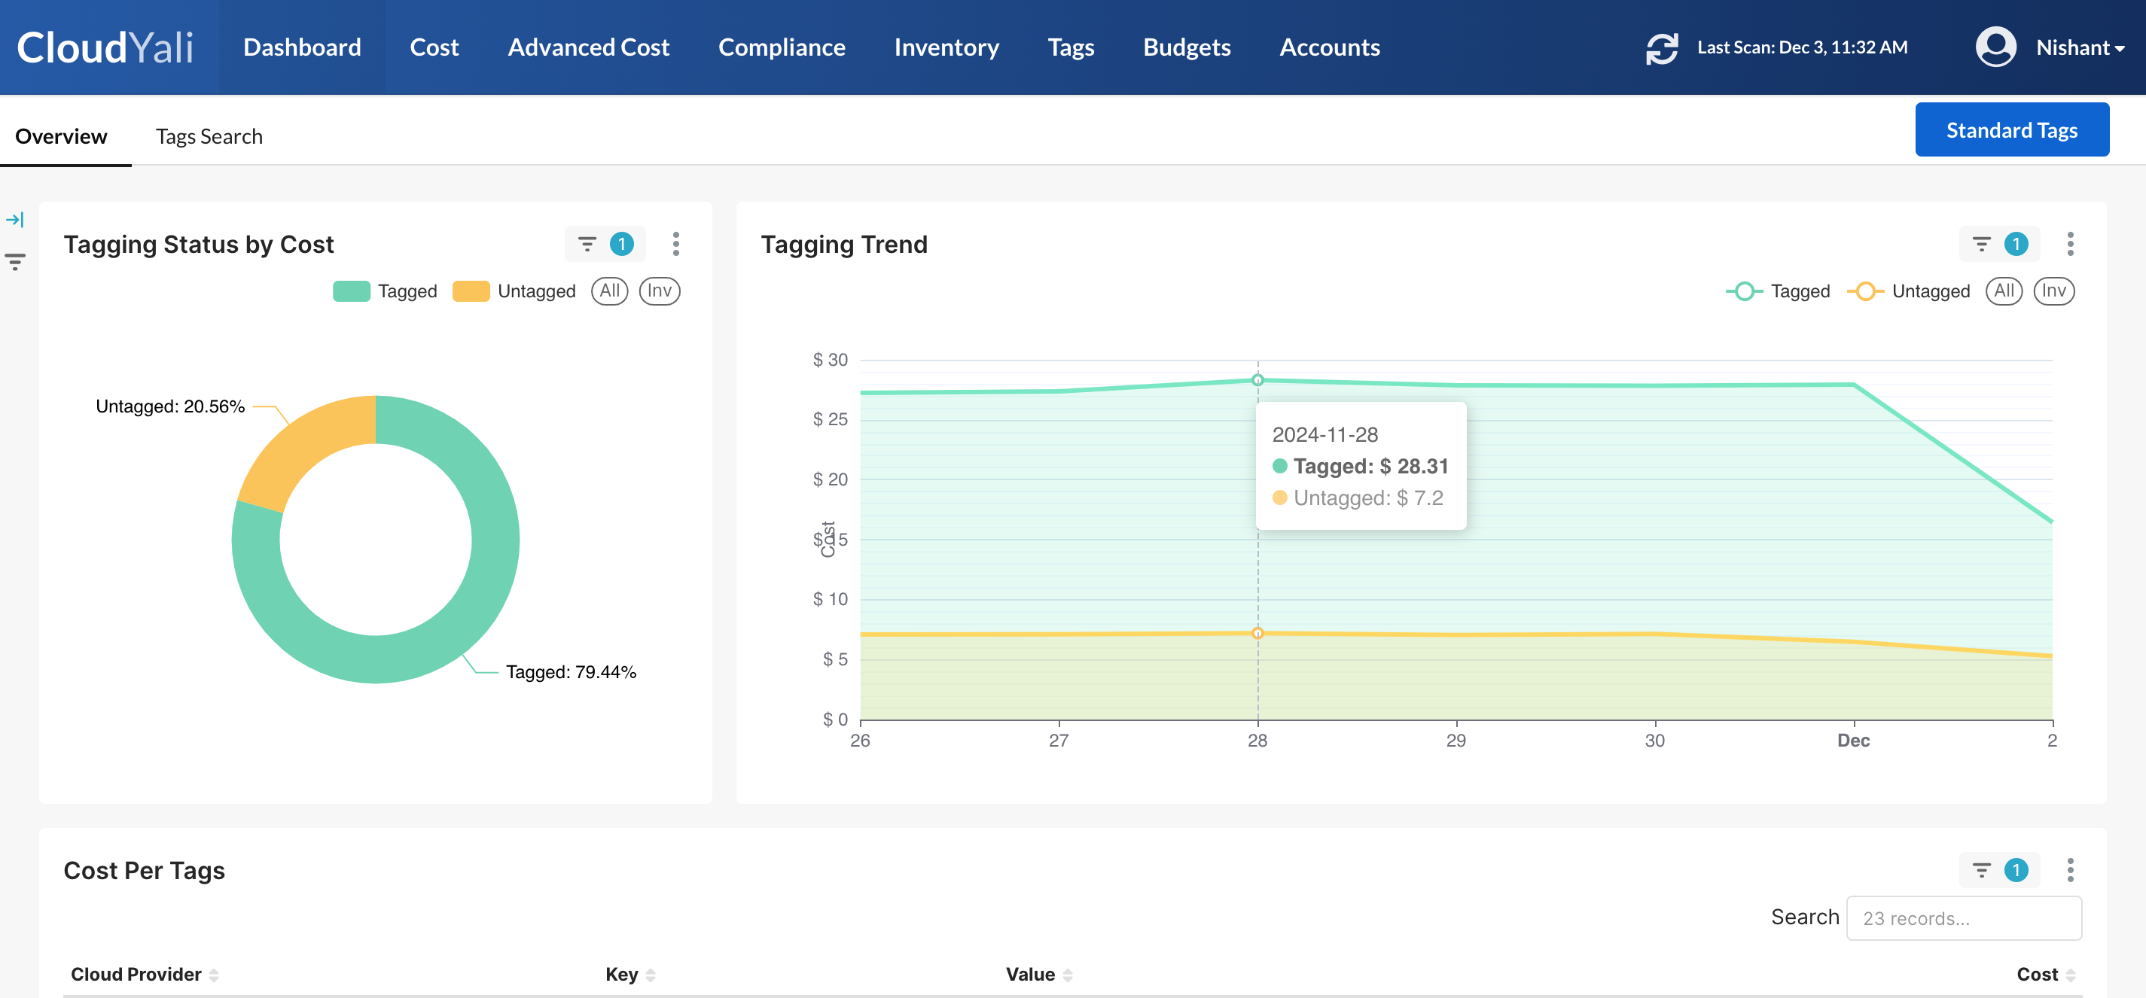Click the Standard Tags button

click(x=2012, y=130)
